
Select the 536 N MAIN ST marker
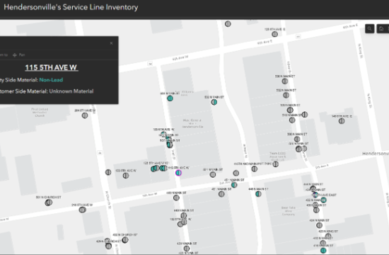click(x=285, y=81)
